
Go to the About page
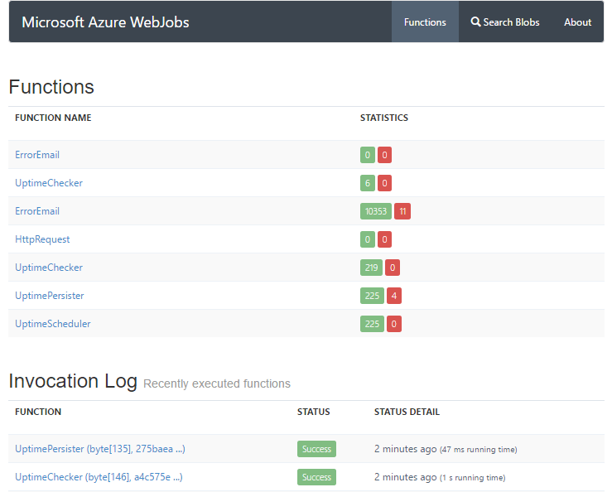[578, 22]
